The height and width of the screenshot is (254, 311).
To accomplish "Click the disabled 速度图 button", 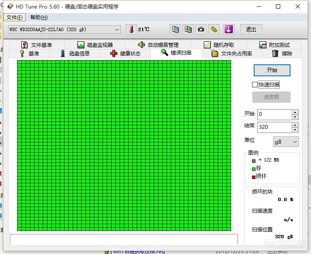I will point(271,97).
